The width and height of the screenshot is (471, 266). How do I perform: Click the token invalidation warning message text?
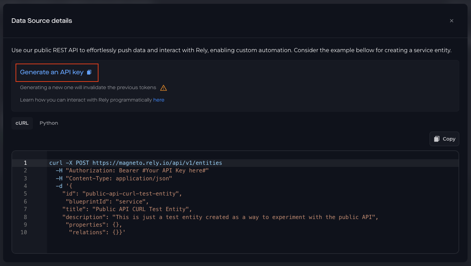[88, 87]
